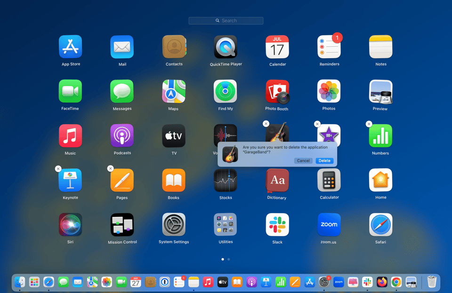Image resolution: width=452 pixels, height=293 pixels.
Task: Open Mission Control
Action: click(x=122, y=224)
